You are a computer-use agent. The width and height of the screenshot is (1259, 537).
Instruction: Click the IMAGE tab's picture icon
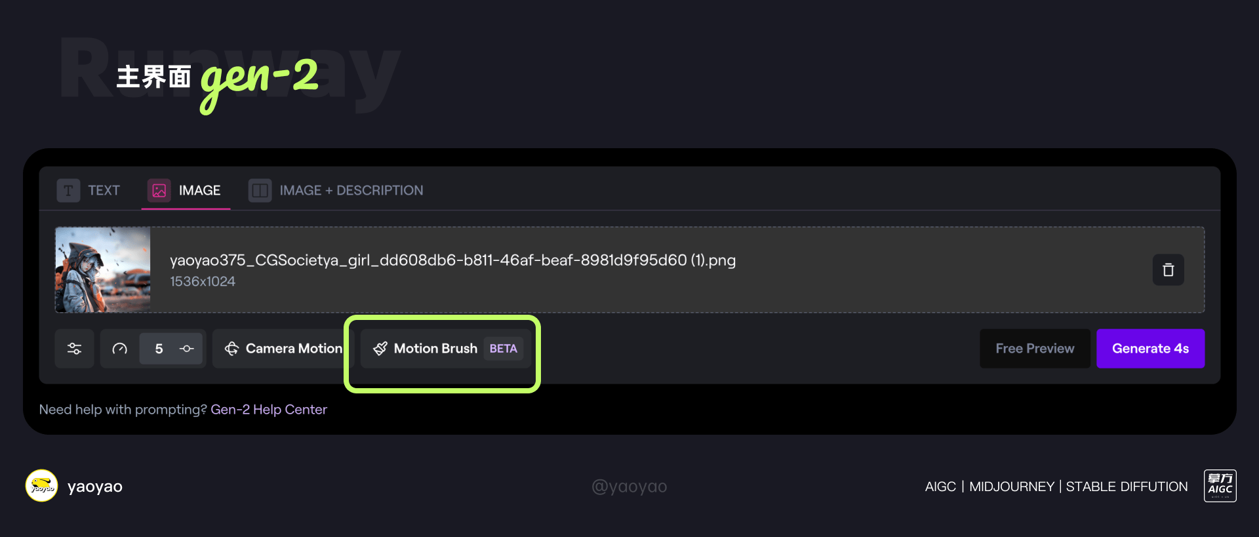(x=159, y=191)
